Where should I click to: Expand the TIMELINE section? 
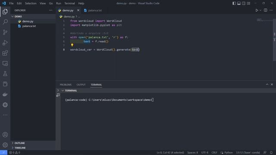[x=33, y=148]
